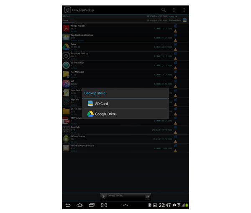
Task: Open the Easy Backup name text
Action: click(77, 63)
